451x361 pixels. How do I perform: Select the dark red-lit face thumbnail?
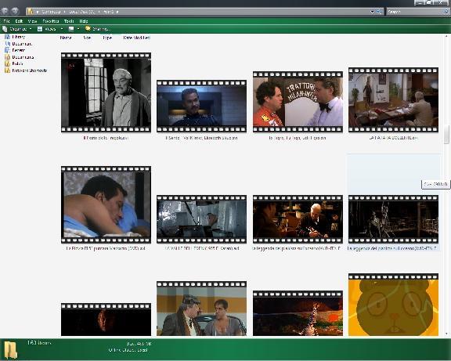[x=106, y=319]
